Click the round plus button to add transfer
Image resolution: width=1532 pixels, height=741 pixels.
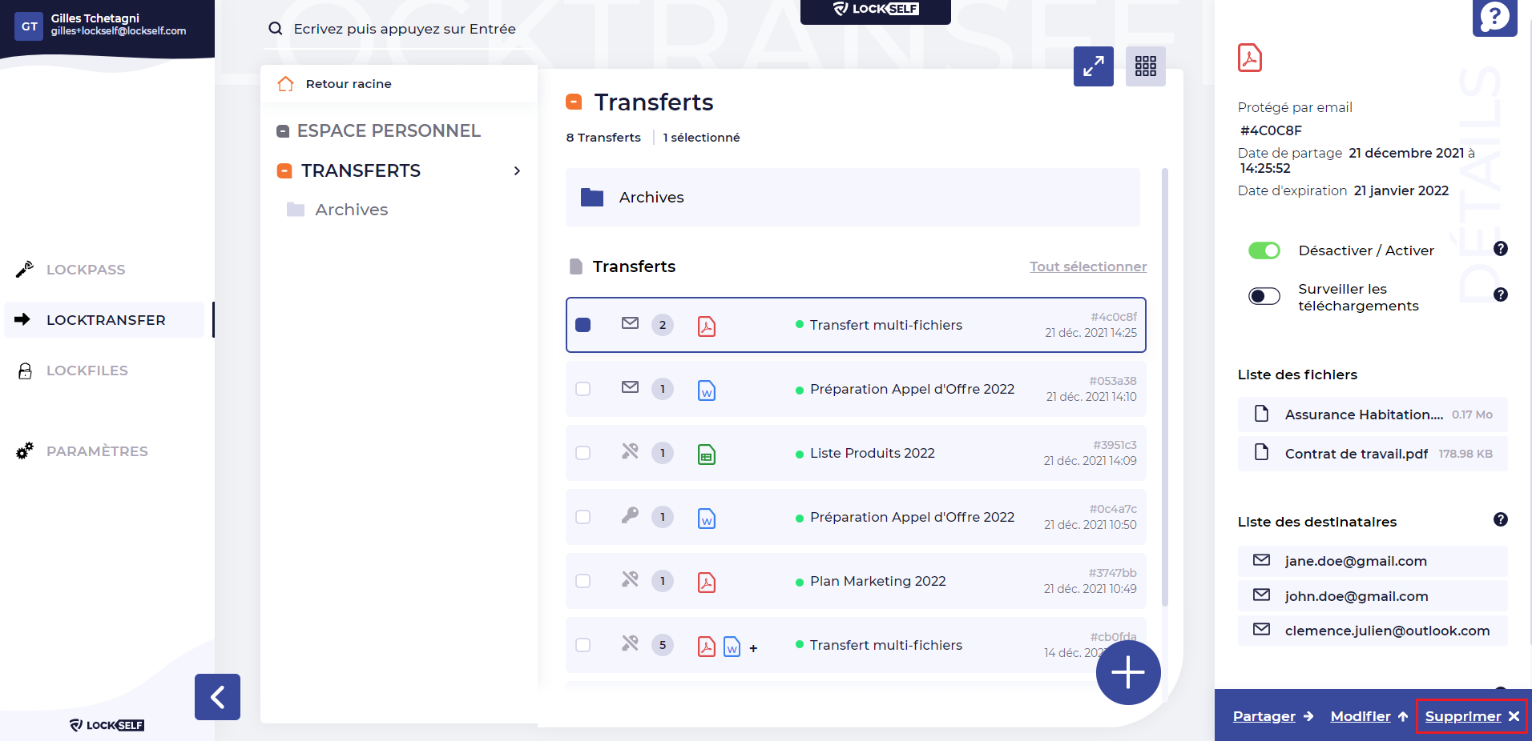tap(1127, 672)
